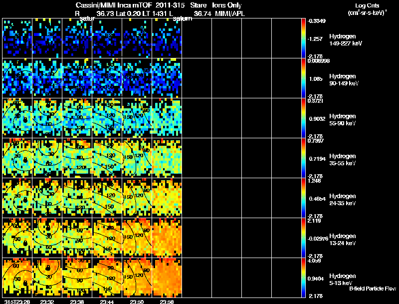Select the 55-90 keV Hydrogen color scale
Image resolution: width=399 pixels, height=304 pixels.
coord(304,118)
